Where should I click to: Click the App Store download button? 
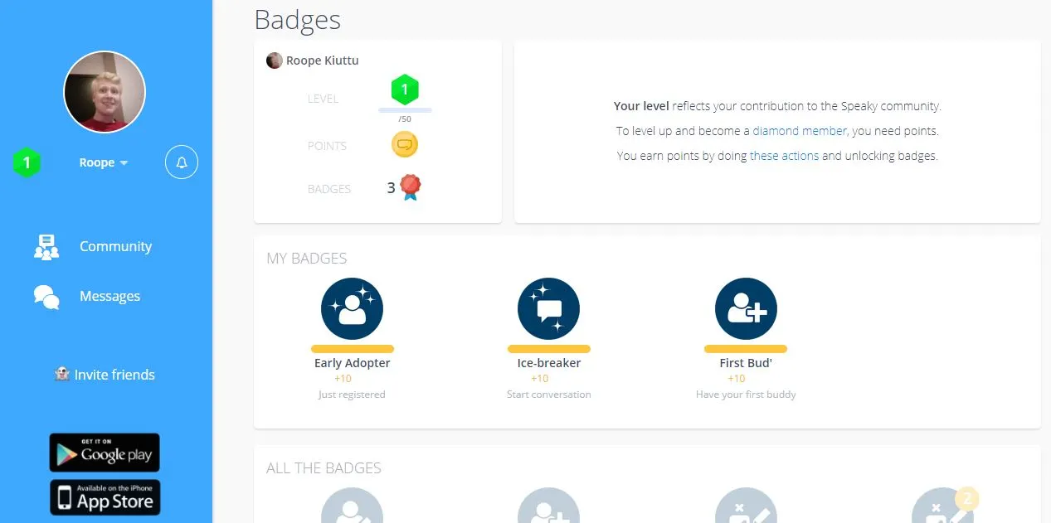tap(105, 497)
